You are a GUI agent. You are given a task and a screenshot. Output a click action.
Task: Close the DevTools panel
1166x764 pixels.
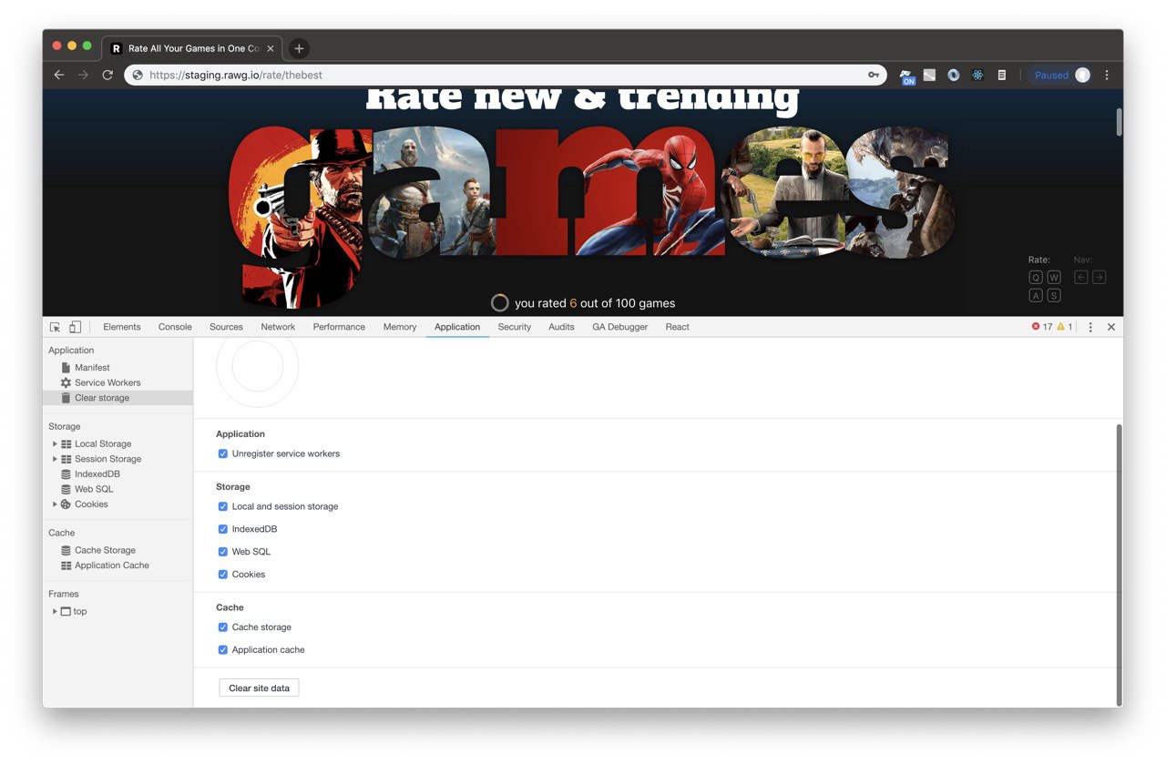coord(1111,327)
